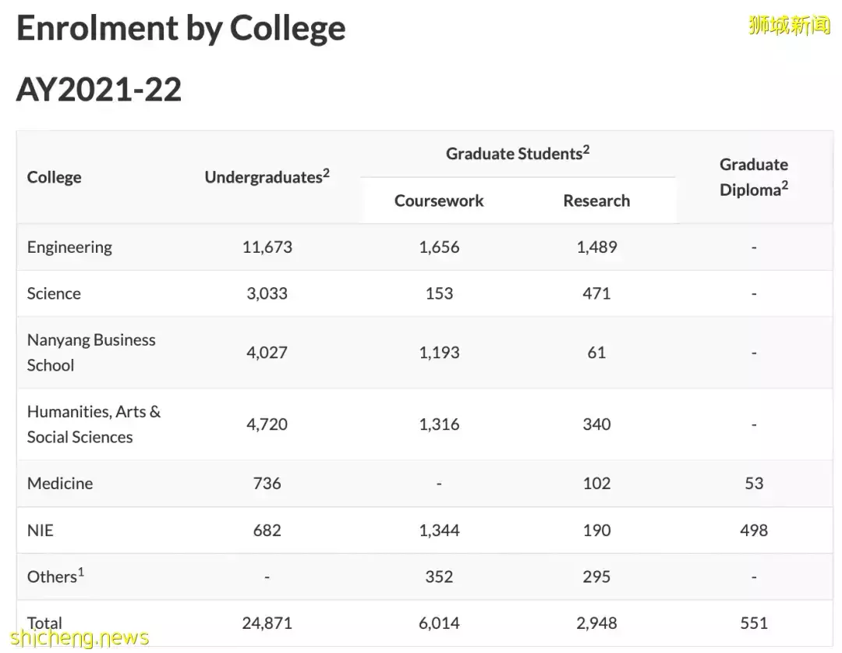The image size is (842, 653).
Task: Click the Nanyang Business School row label
Action: pyautogui.click(x=90, y=353)
